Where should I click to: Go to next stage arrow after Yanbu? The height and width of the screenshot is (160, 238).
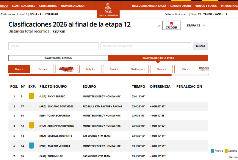pos(227,14)
